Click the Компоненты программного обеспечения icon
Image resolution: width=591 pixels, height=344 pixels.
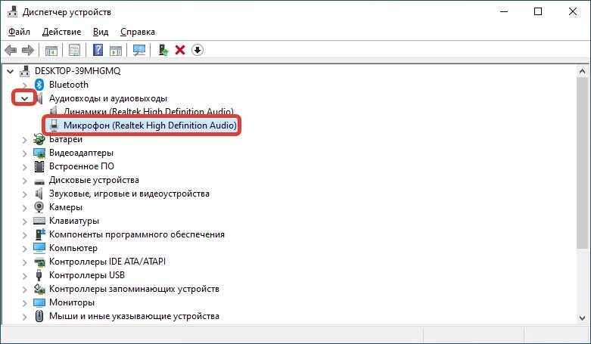point(40,234)
